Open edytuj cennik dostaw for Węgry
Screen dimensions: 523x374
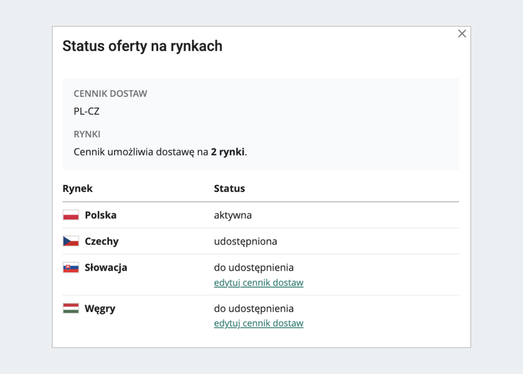[258, 324]
